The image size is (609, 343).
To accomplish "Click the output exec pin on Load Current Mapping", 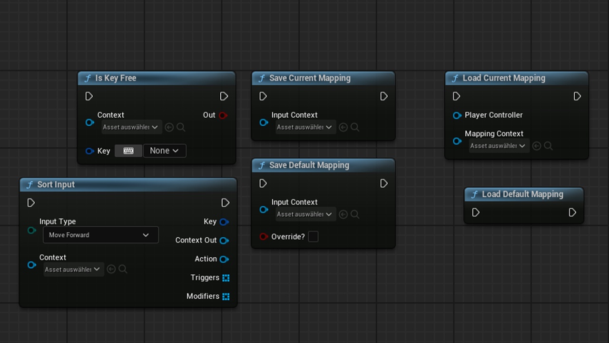I will 577,96.
